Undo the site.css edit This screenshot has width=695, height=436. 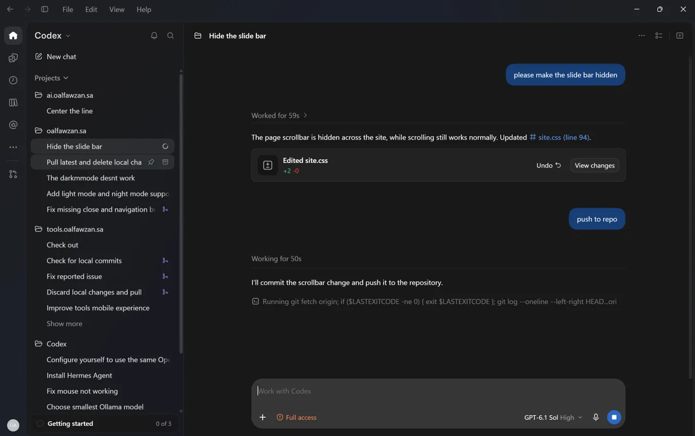click(x=548, y=165)
